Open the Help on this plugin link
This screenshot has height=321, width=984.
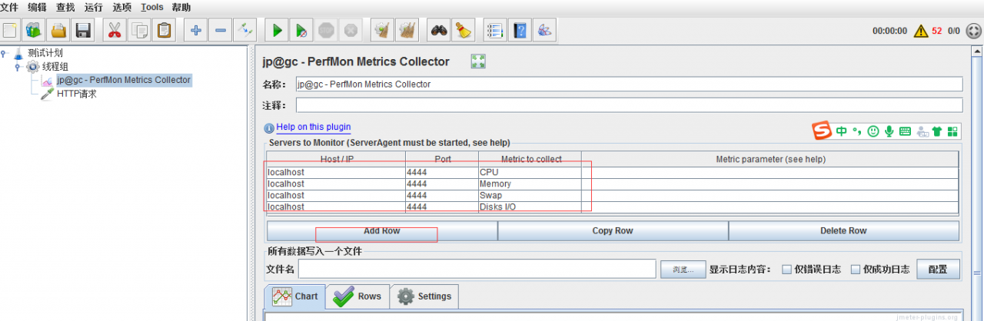pyautogui.click(x=313, y=127)
